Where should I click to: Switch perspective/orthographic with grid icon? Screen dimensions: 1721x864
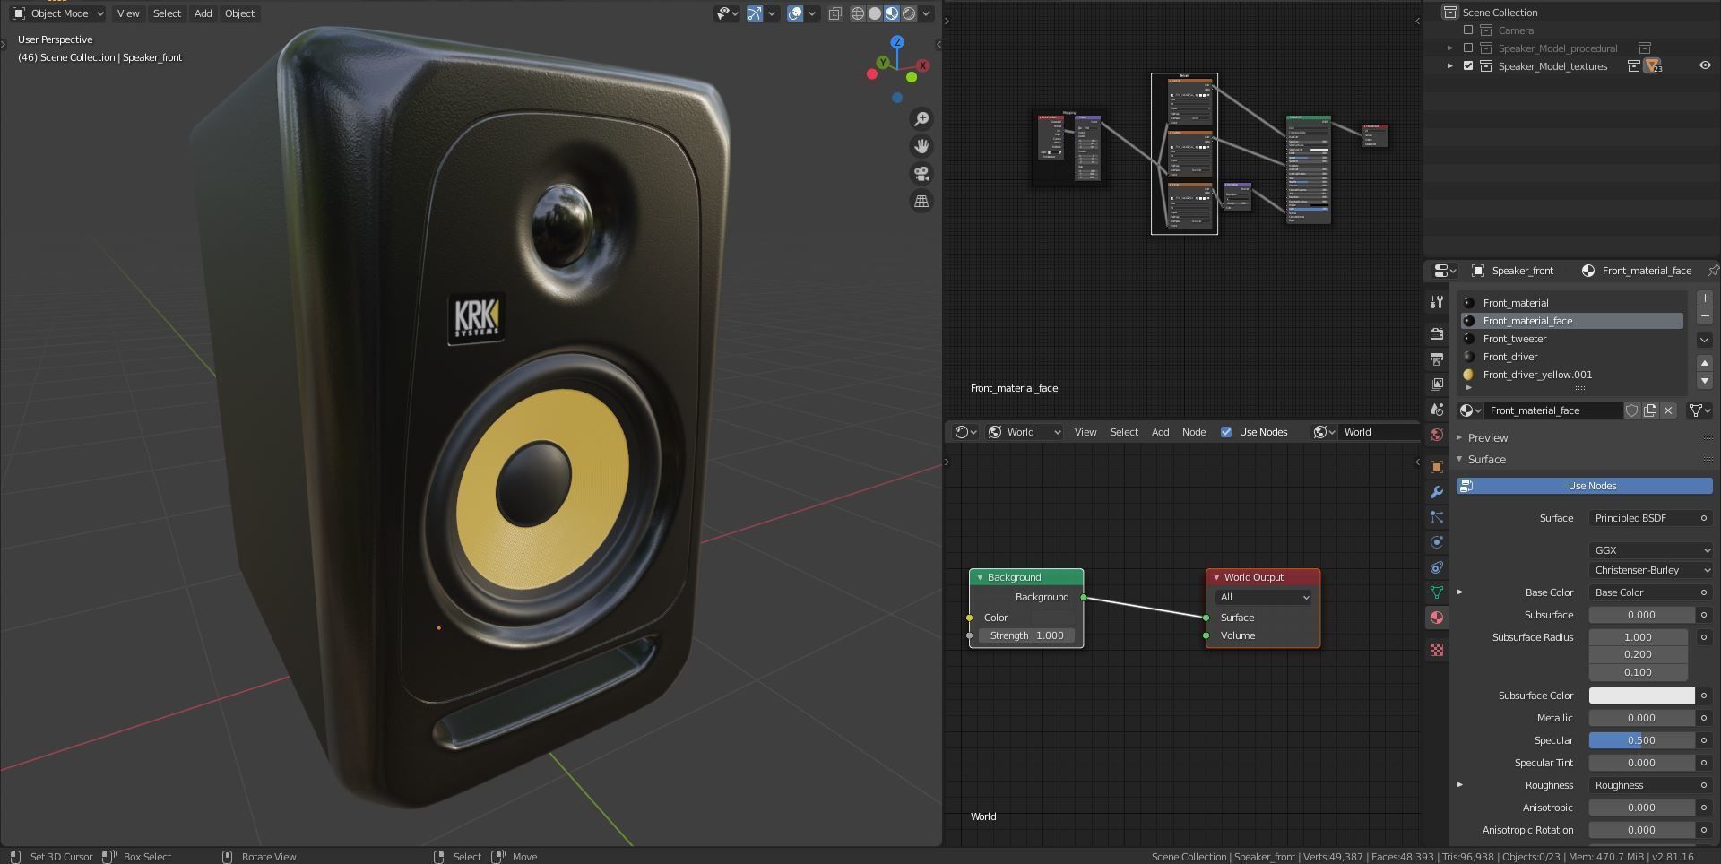pyautogui.click(x=921, y=202)
